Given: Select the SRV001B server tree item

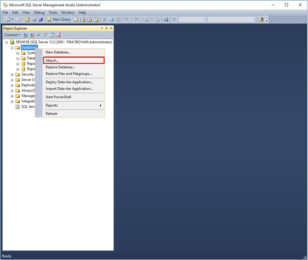Looking at the screenshot, I should (64, 42).
